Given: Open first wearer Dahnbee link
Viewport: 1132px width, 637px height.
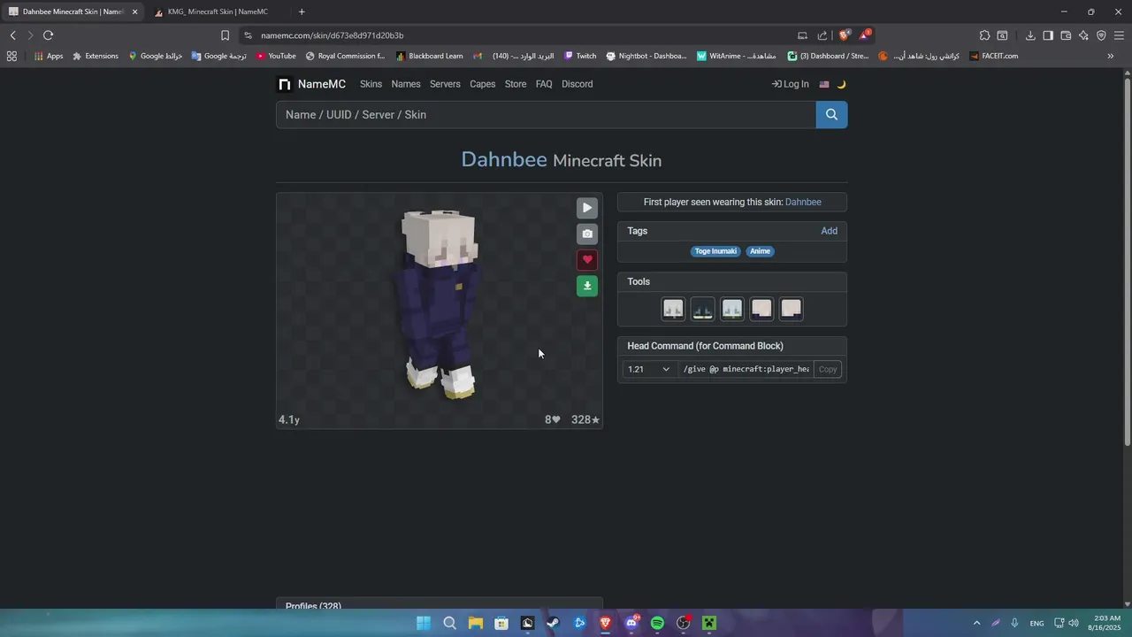Looking at the screenshot, I should [x=803, y=202].
